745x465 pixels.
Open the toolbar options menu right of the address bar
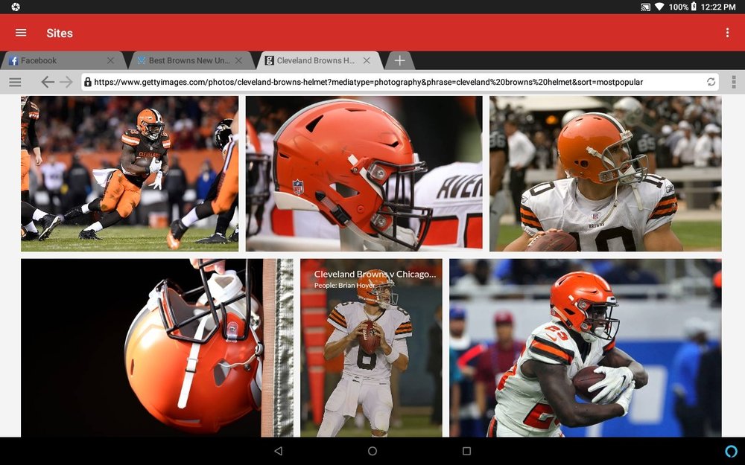click(x=734, y=82)
